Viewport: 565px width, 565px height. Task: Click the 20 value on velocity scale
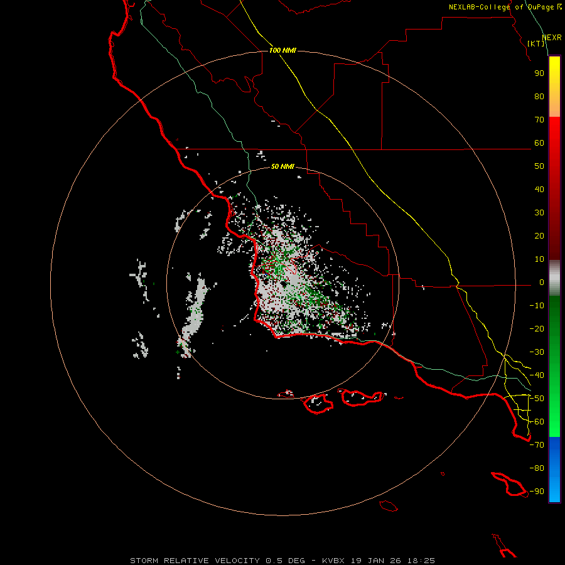point(539,236)
